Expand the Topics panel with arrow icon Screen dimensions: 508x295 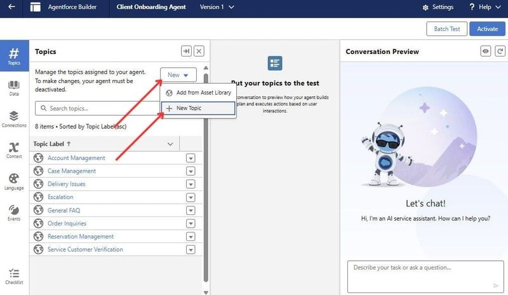[x=186, y=51]
